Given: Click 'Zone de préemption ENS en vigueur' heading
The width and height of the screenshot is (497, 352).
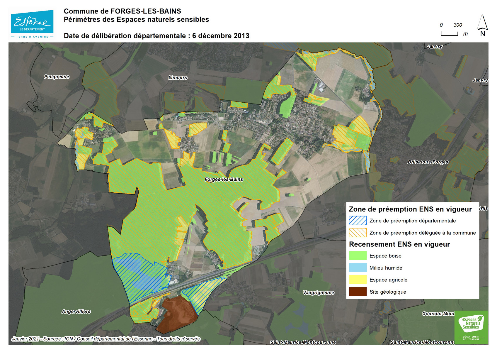Looking at the screenshot, I should pyautogui.click(x=410, y=209).
